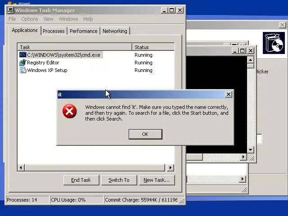Click the error message text in dialog
This screenshot has width=288, height=216.
pos(157,113)
